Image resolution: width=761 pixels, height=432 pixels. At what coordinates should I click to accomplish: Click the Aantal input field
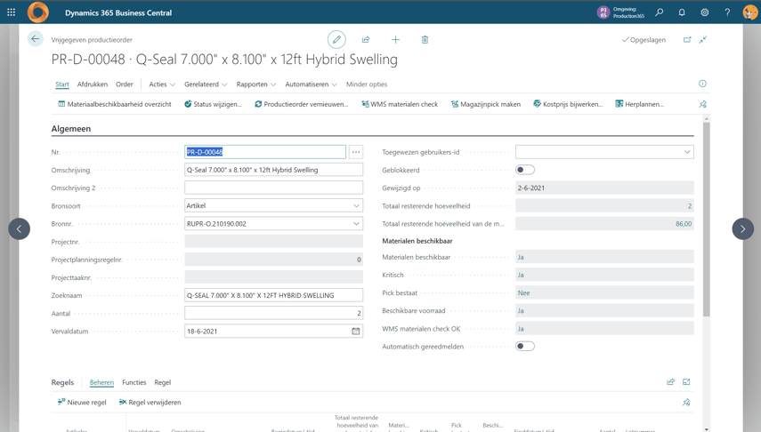[274, 313]
